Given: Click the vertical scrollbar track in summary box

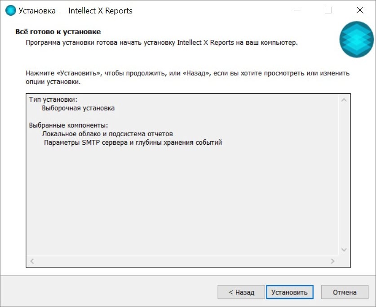Looking at the screenshot, I should click(x=344, y=175).
